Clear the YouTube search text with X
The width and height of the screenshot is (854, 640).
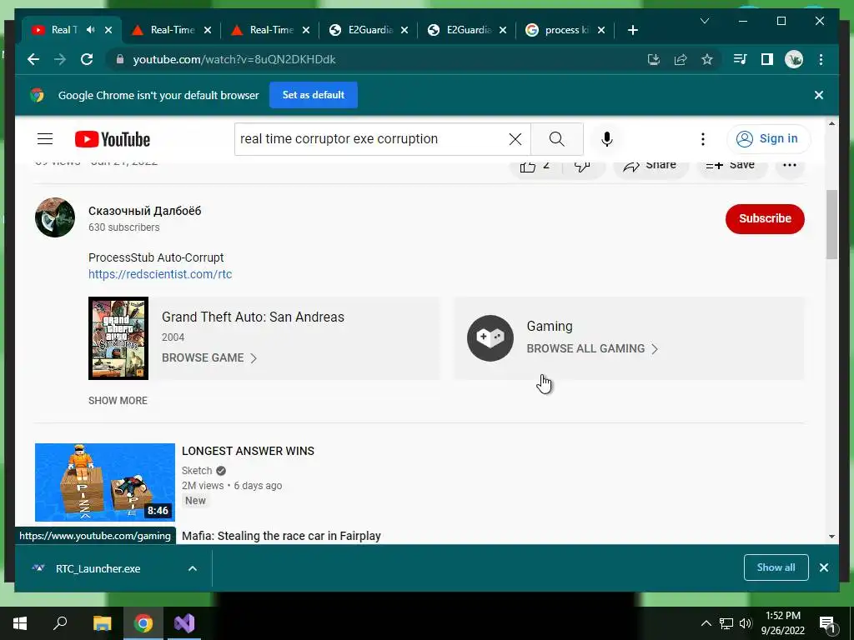(x=515, y=139)
